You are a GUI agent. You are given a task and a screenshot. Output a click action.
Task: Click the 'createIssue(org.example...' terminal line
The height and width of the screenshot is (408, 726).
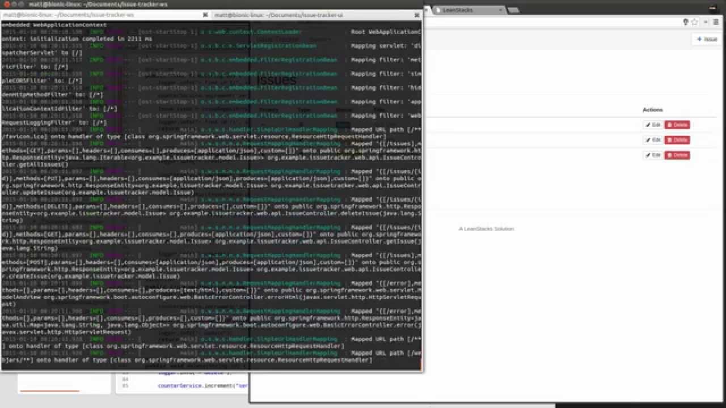click(x=91, y=275)
